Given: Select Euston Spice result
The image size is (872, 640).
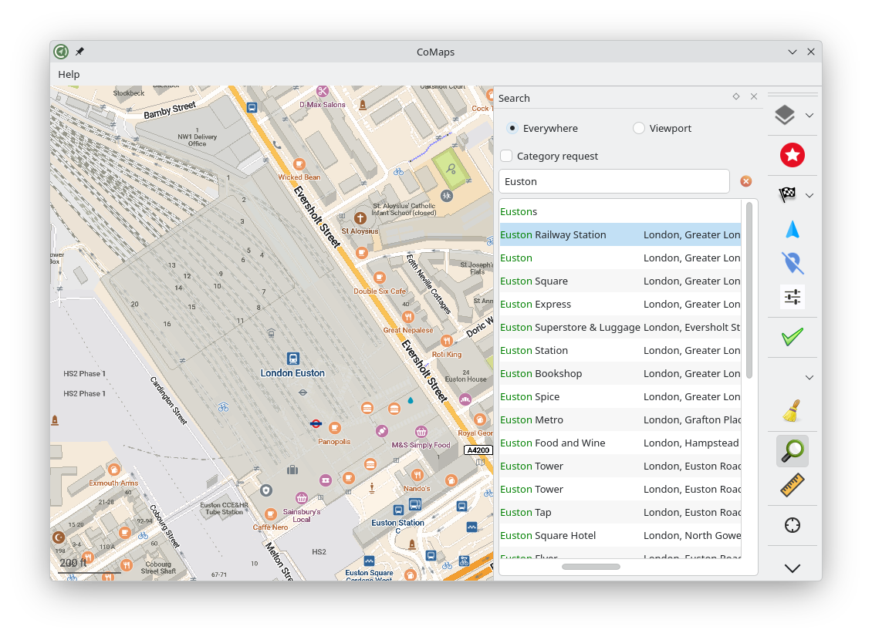Looking at the screenshot, I should pos(620,396).
